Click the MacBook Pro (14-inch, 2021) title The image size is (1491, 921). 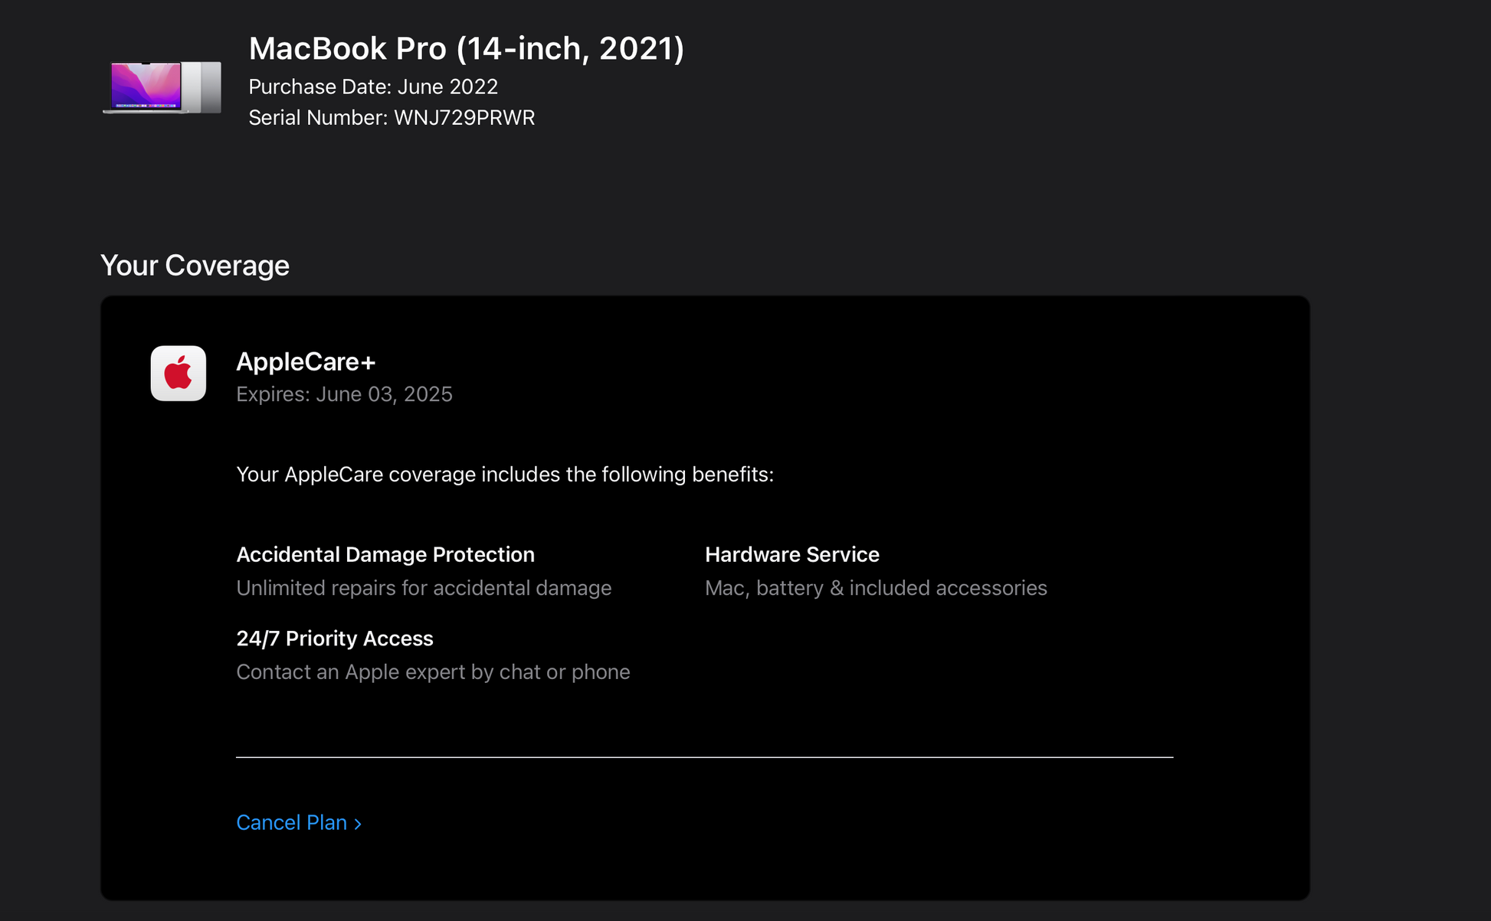pyautogui.click(x=466, y=49)
